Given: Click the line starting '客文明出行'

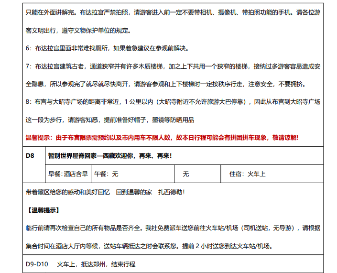Looking at the screenshot, I should pyautogui.click(x=77, y=31).
